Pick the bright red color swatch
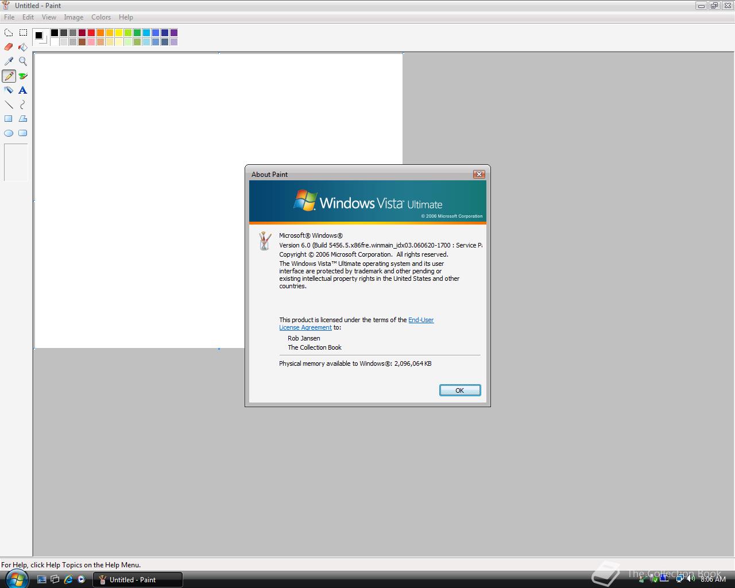 (91, 33)
